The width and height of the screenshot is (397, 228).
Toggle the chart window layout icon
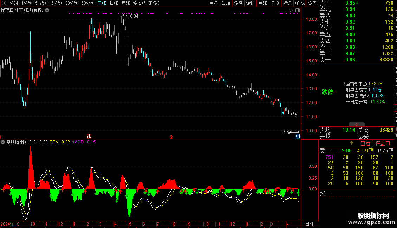tap(298, 11)
